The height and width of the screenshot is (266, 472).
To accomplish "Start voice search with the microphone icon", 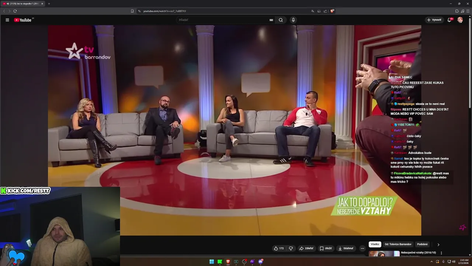I will point(293,20).
